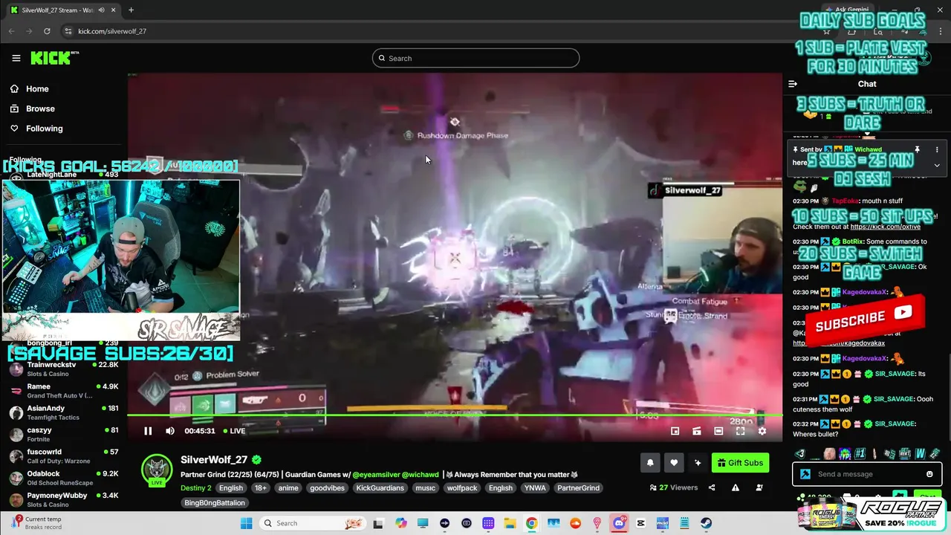The height and width of the screenshot is (535, 951).
Task: Select the music tag
Action: pos(425,488)
